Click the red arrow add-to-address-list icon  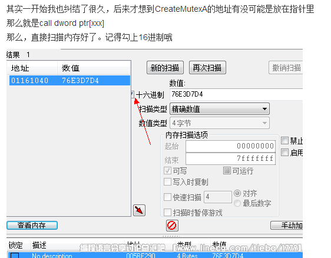pos(140,210)
